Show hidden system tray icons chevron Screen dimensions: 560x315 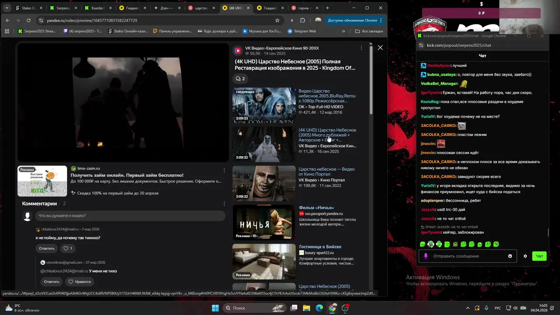(468, 308)
